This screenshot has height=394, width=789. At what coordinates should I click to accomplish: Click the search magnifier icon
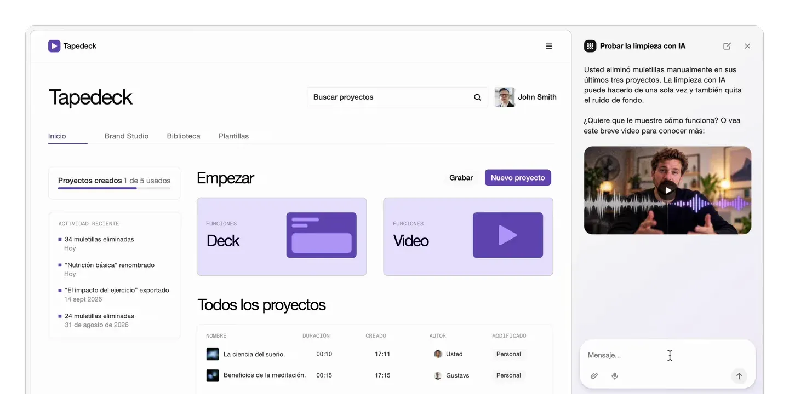click(x=477, y=97)
